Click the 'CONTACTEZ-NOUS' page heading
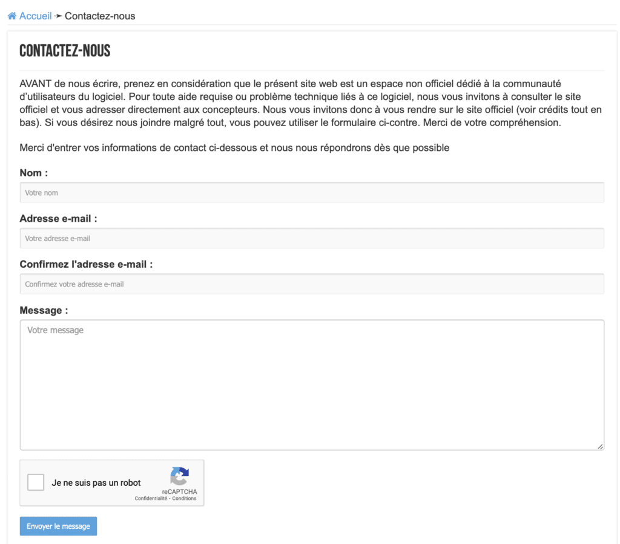This screenshot has width=620, height=544. (64, 51)
